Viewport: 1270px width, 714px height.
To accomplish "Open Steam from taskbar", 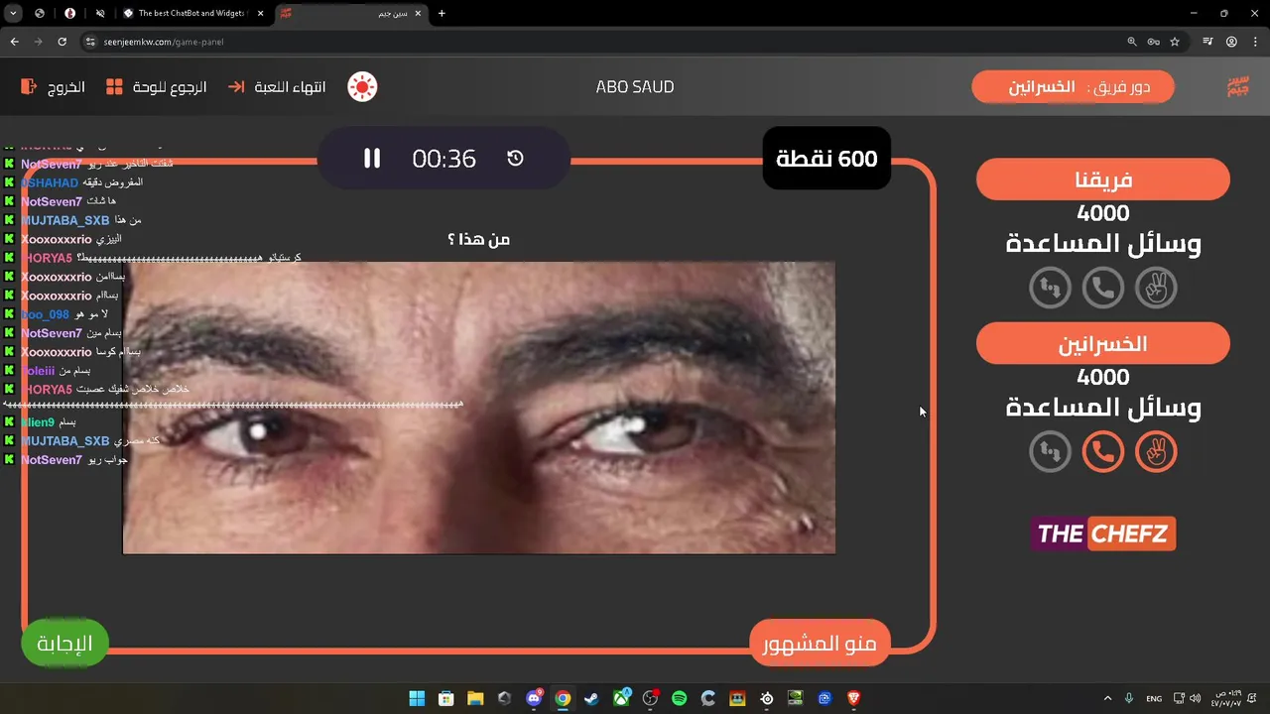I will tap(591, 698).
